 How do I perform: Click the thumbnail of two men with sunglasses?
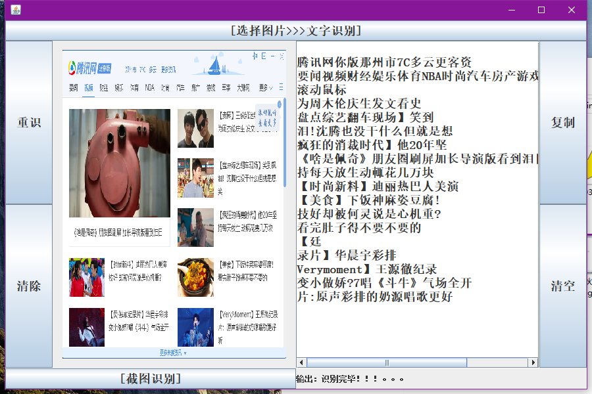point(195,128)
